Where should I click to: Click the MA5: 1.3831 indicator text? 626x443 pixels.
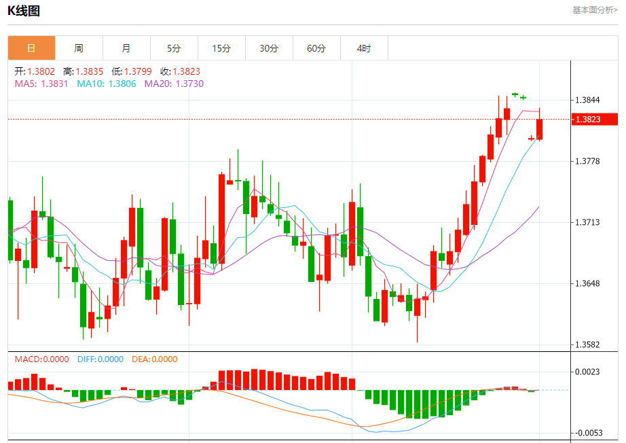(41, 84)
